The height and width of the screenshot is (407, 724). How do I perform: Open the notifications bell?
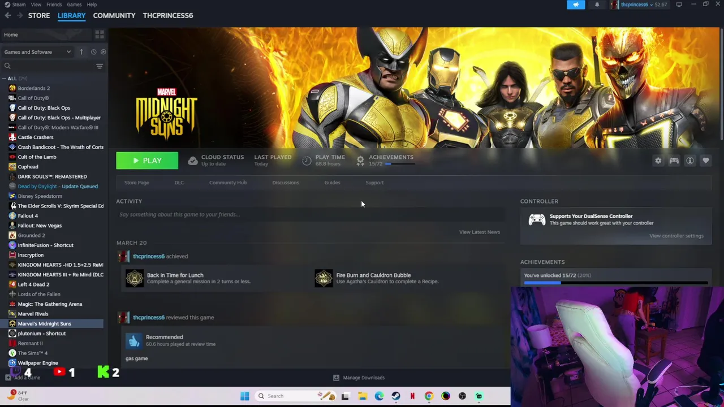pyautogui.click(x=597, y=5)
